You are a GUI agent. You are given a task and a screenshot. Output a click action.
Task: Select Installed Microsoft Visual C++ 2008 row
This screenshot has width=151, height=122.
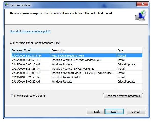coord(77,73)
